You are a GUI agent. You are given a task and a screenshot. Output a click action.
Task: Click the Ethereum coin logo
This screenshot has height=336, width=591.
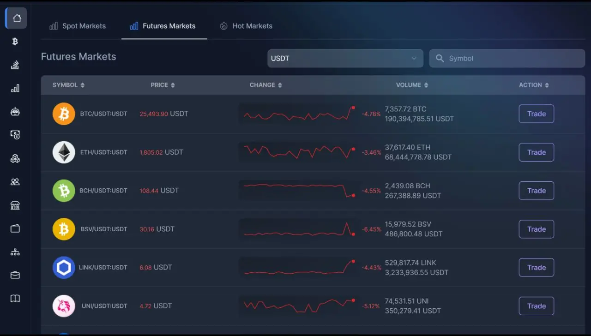click(64, 152)
